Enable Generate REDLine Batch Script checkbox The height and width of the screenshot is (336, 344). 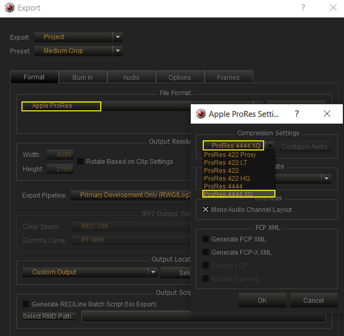pos(26,304)
